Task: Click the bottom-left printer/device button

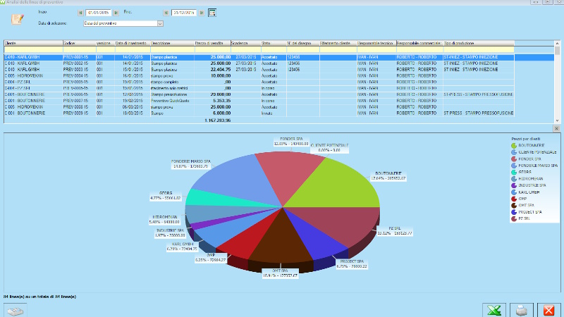Action: [15, 311]
